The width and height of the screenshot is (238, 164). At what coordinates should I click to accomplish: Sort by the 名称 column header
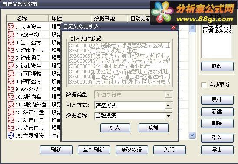coord(27,19)
